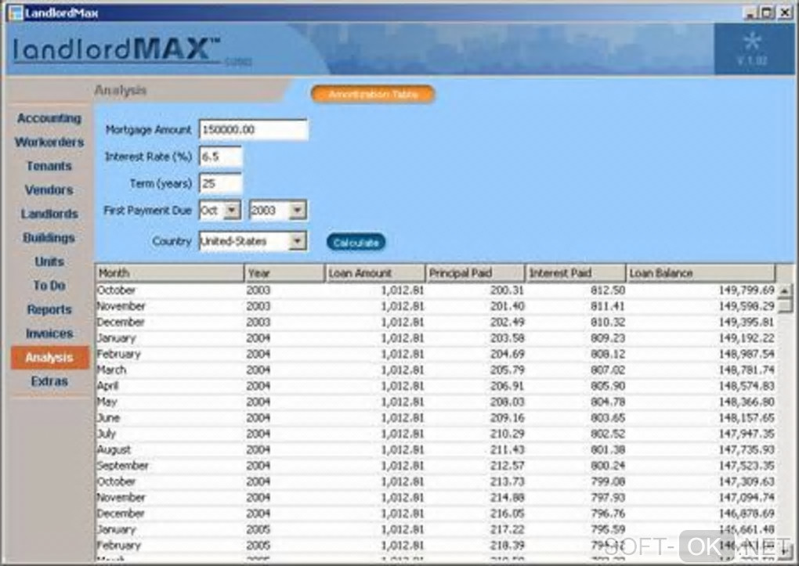Select the highlighted Analysis sidebar item

pos(49,358)
